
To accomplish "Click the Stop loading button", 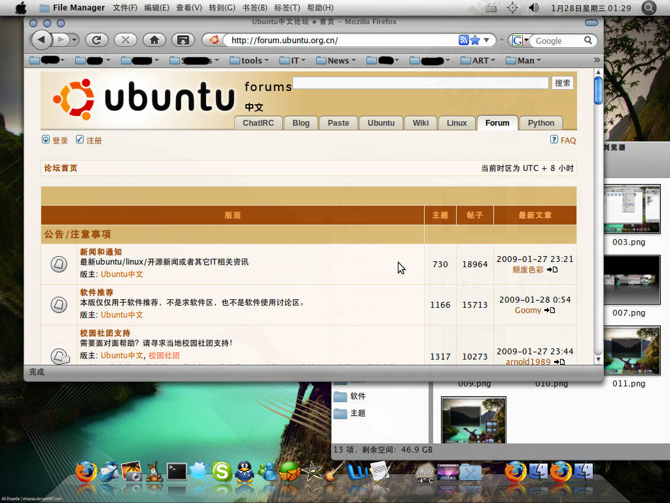I will pos(126,40).
